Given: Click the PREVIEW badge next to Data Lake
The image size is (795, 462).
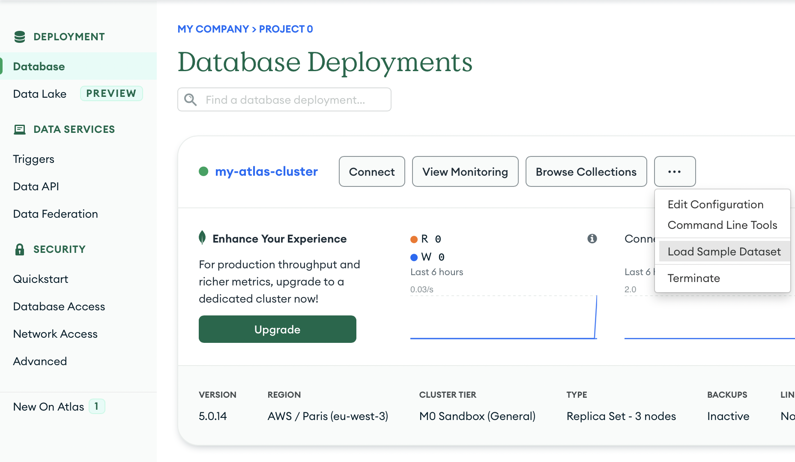Looking at the screenshot, I should (x=111, y=93).
